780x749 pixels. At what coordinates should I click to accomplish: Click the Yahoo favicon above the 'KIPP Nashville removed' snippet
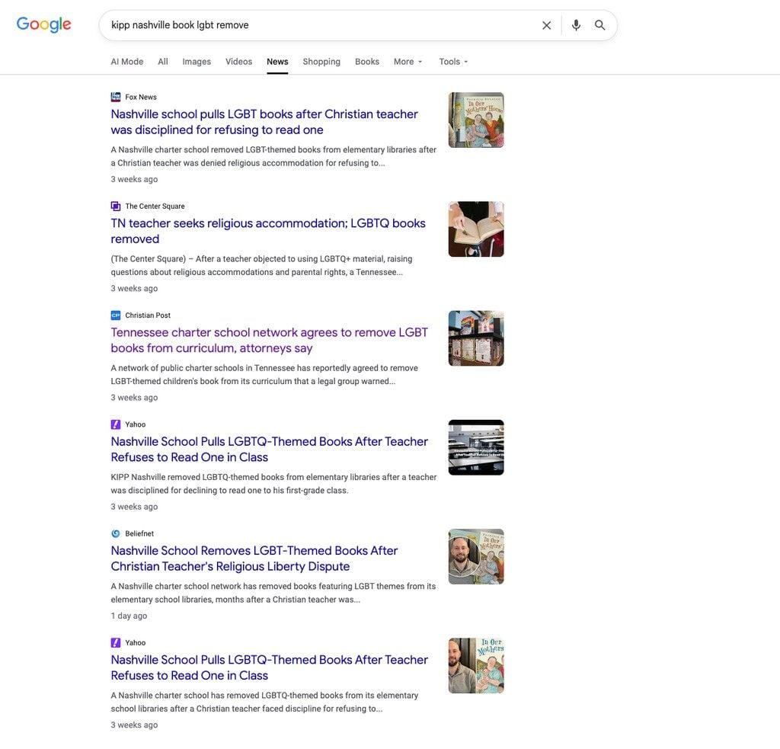[116, 424]
